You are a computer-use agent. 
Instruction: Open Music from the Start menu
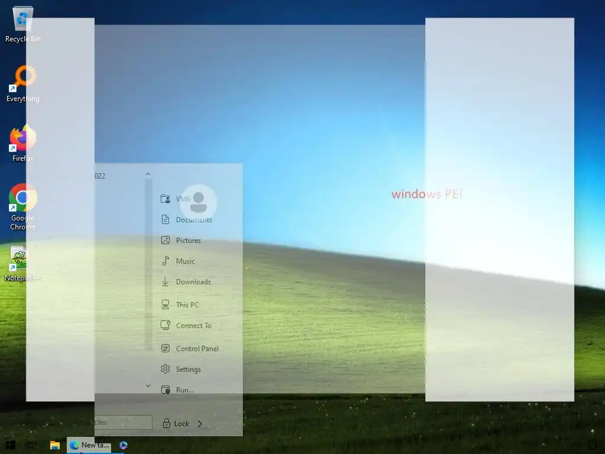pos(178,261)
